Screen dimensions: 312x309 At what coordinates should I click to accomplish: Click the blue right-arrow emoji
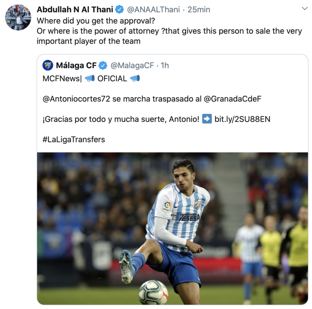click(x=207, y=119)
